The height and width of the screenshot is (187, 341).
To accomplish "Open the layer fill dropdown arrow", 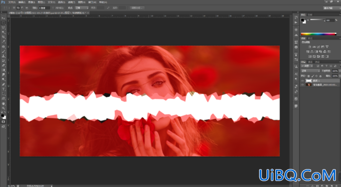I will (x=340, y=76).
